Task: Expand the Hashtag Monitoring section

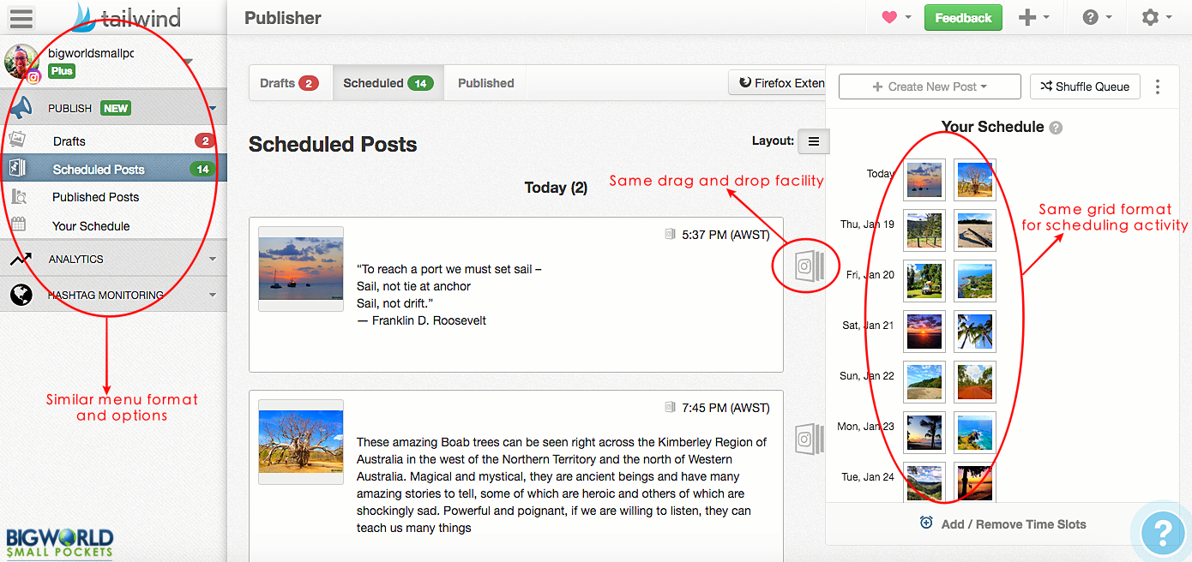Action: [212, 295]
